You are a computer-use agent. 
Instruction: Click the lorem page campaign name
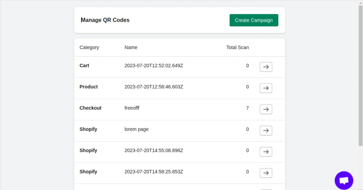[x=136, y=129]
